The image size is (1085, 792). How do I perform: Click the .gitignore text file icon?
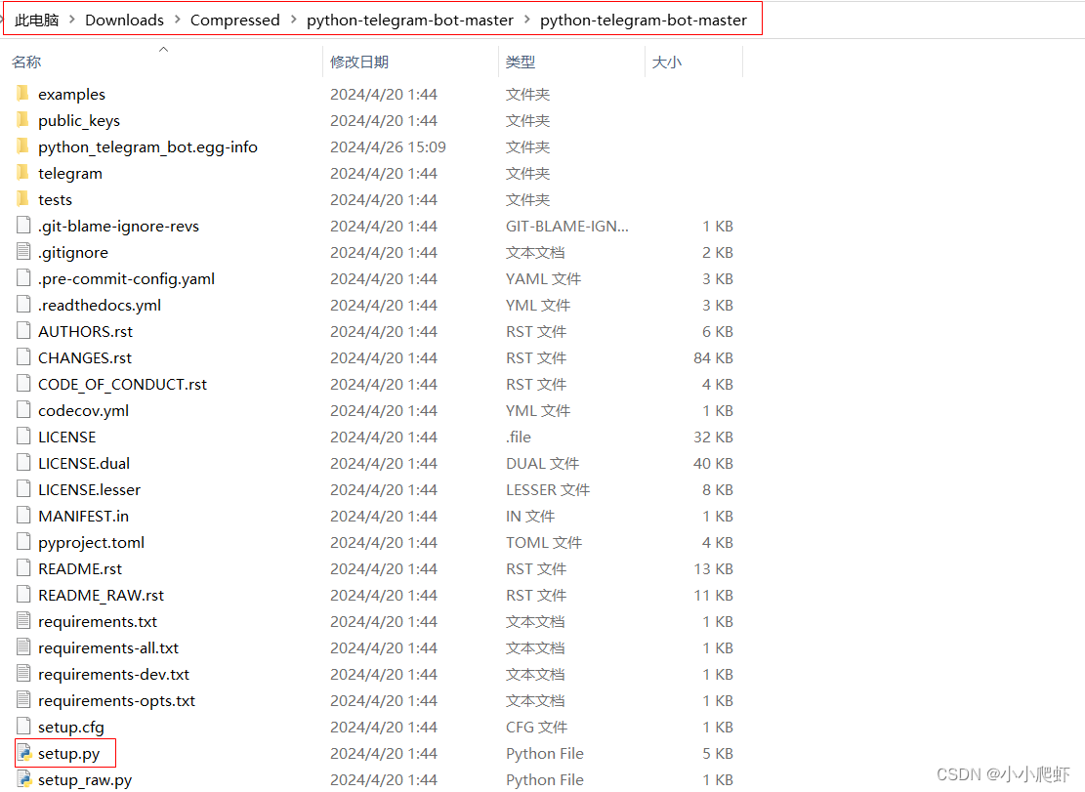point(23,252)
